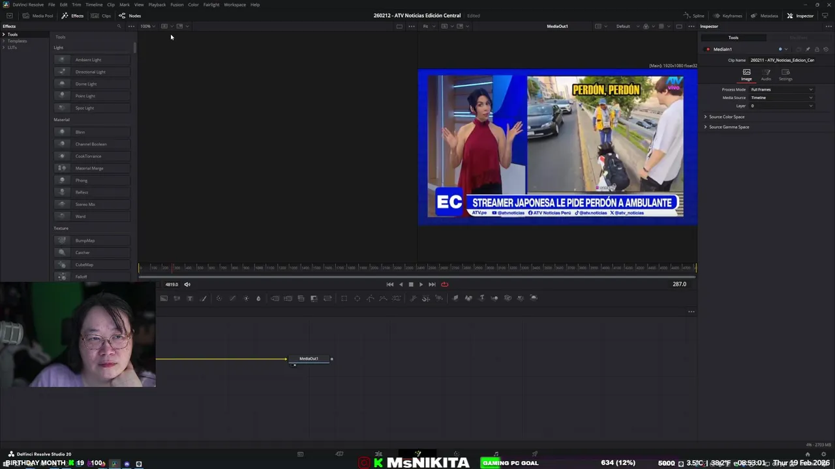The width and height of the screenshot is (835, 469).
Task: Select CookTorrance material tool
Action: pos(93,156)
